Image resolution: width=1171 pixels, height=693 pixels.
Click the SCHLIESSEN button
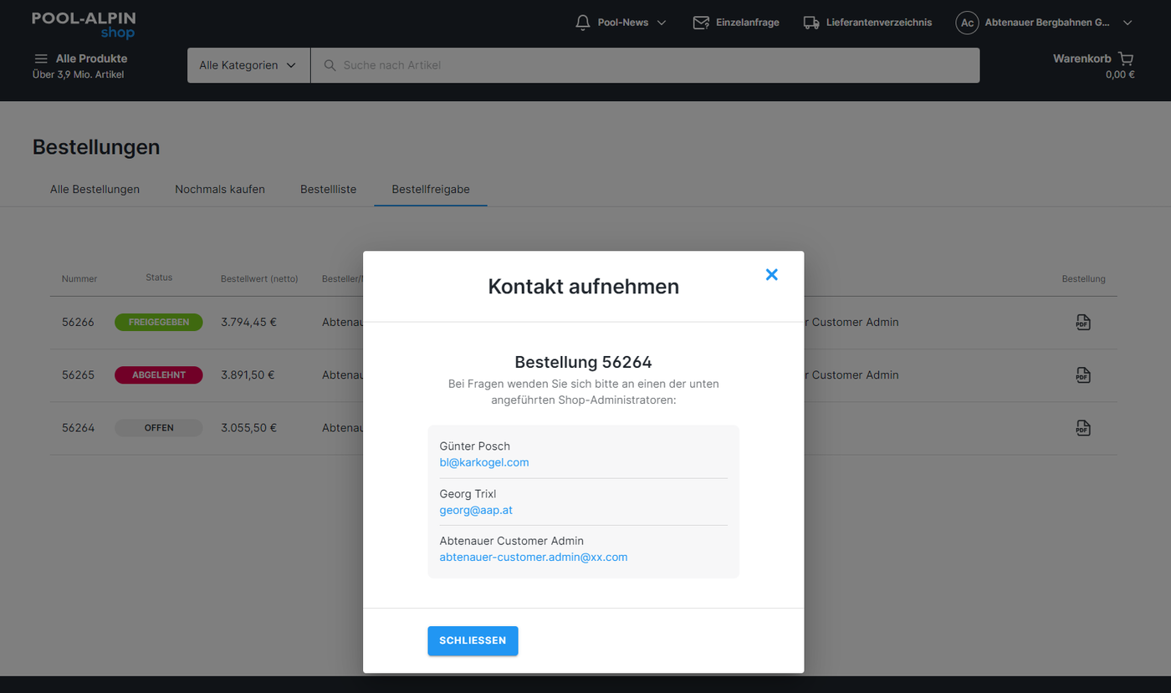click(473, 640)
